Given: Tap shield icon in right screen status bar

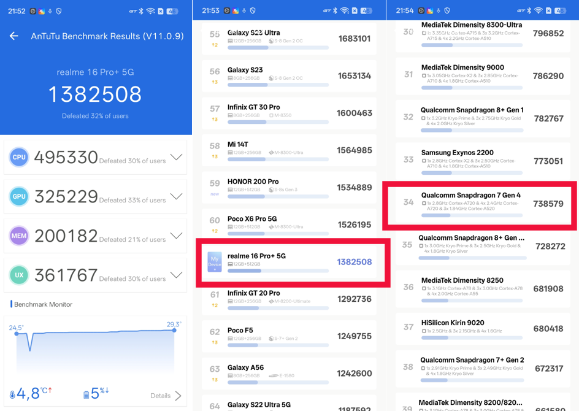Looking at the screenshot, I should click(447, 10).
